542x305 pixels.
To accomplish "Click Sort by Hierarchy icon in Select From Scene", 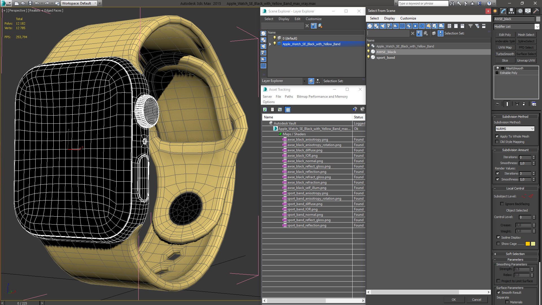I will pos(440,33).
